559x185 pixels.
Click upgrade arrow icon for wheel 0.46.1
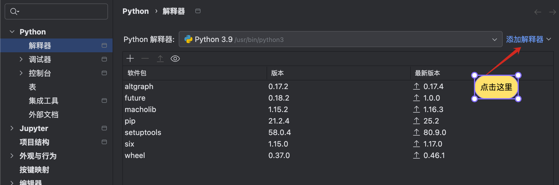[417, 155]
